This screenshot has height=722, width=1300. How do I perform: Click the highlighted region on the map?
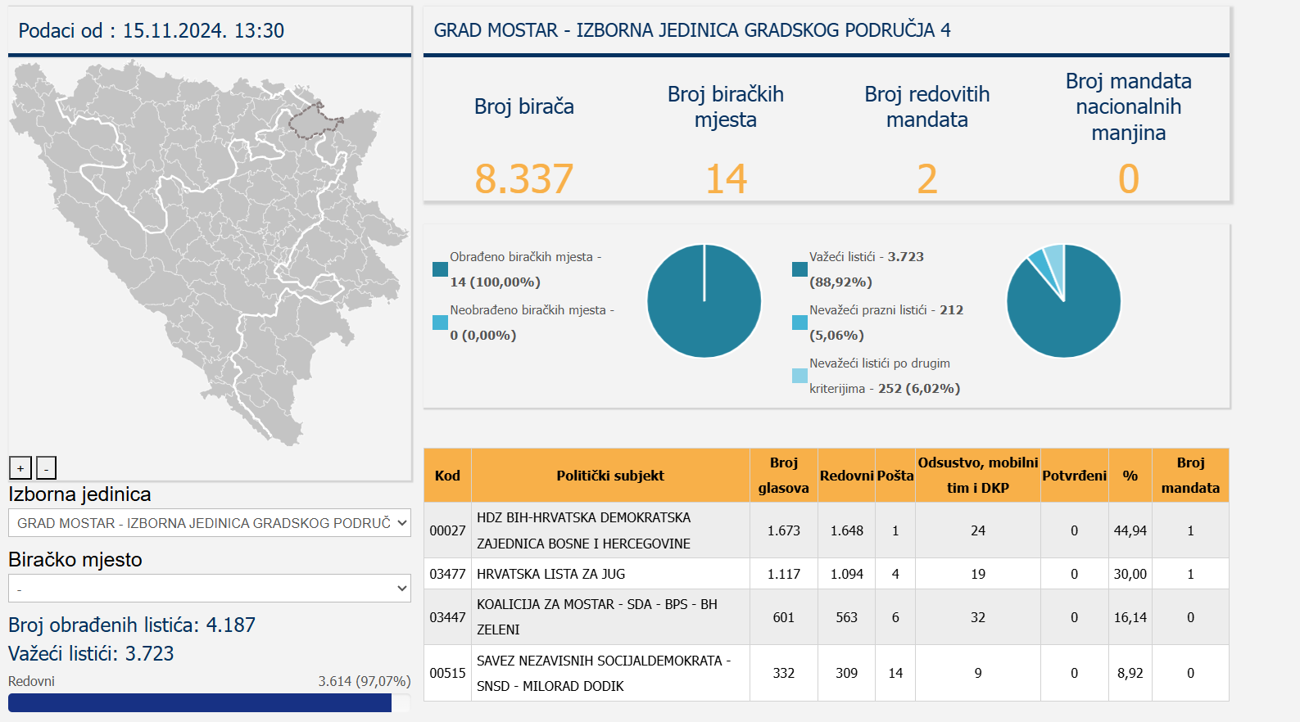314,122
